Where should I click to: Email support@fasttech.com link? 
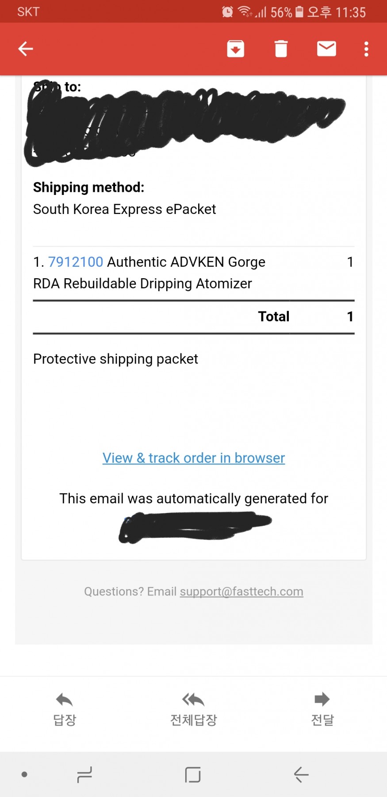pyautogui.click(x=241, y=591)
